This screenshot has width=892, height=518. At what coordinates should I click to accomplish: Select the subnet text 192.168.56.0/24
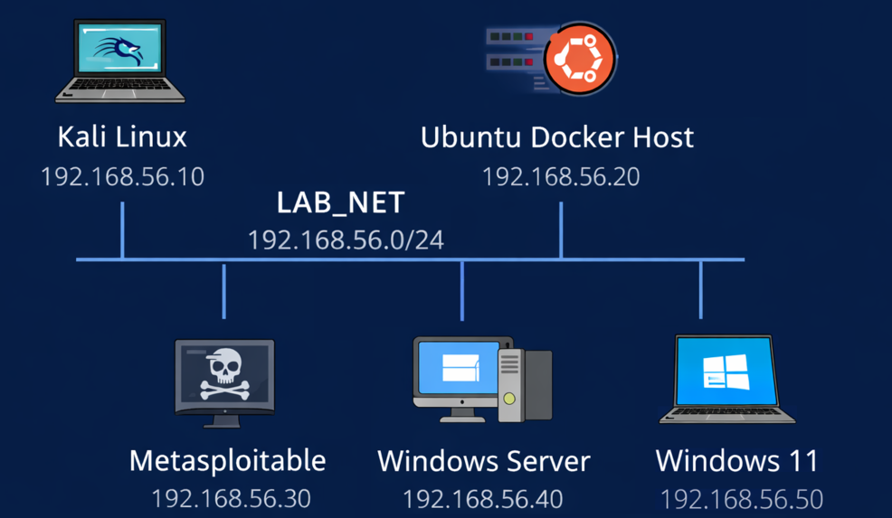pyautogui.click(x=346, y=240)
